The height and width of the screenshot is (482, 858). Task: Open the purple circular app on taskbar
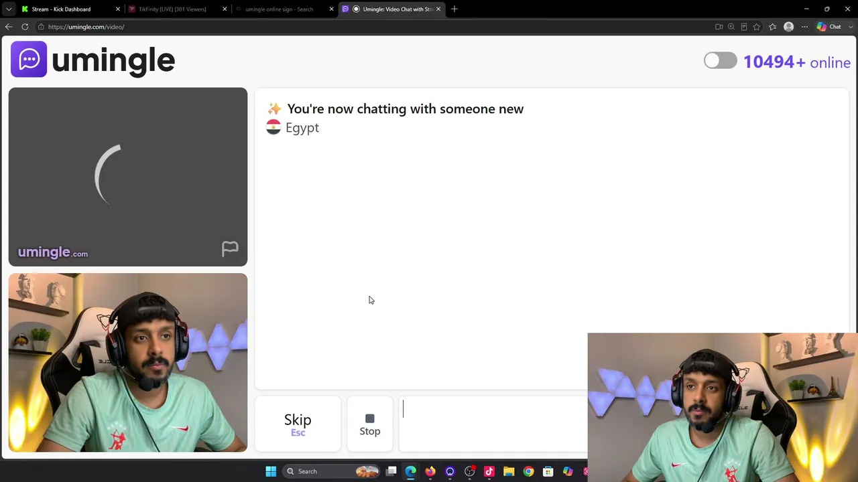450,471
